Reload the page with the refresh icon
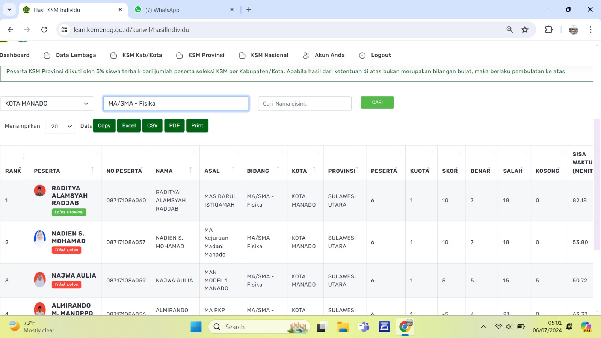 click(44, 30)
